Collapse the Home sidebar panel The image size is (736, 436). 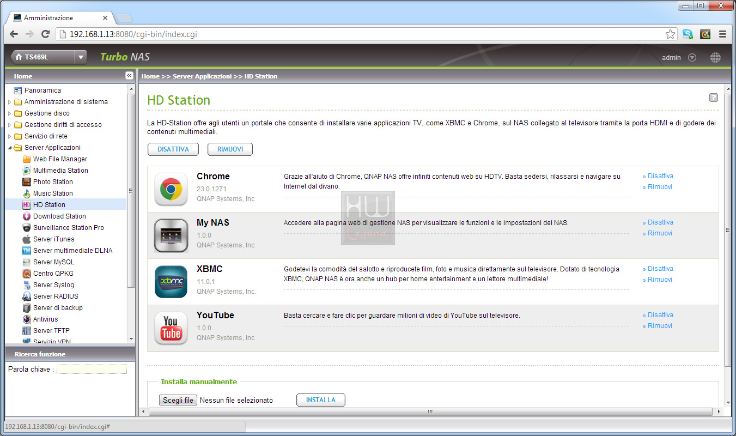click(129, 76)
